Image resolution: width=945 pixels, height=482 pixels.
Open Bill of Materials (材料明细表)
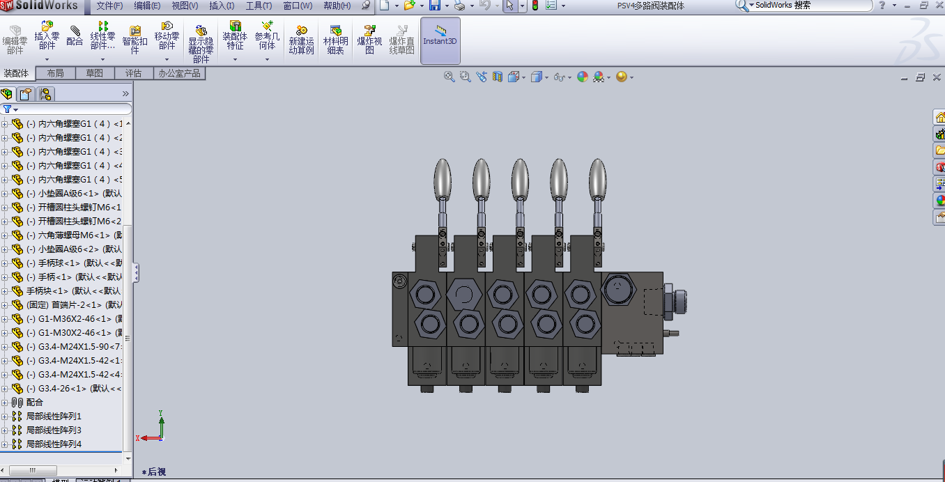pyautogui.click(x=336, y=40)
